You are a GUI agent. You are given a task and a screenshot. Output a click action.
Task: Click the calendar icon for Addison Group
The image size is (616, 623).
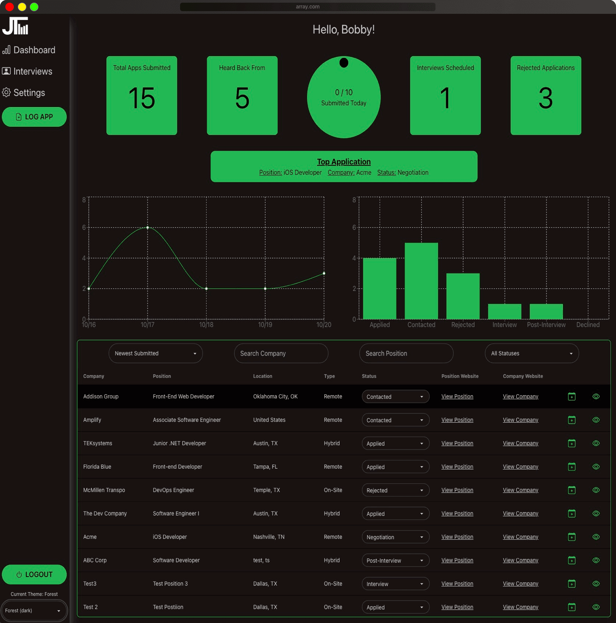coord(572,396)
